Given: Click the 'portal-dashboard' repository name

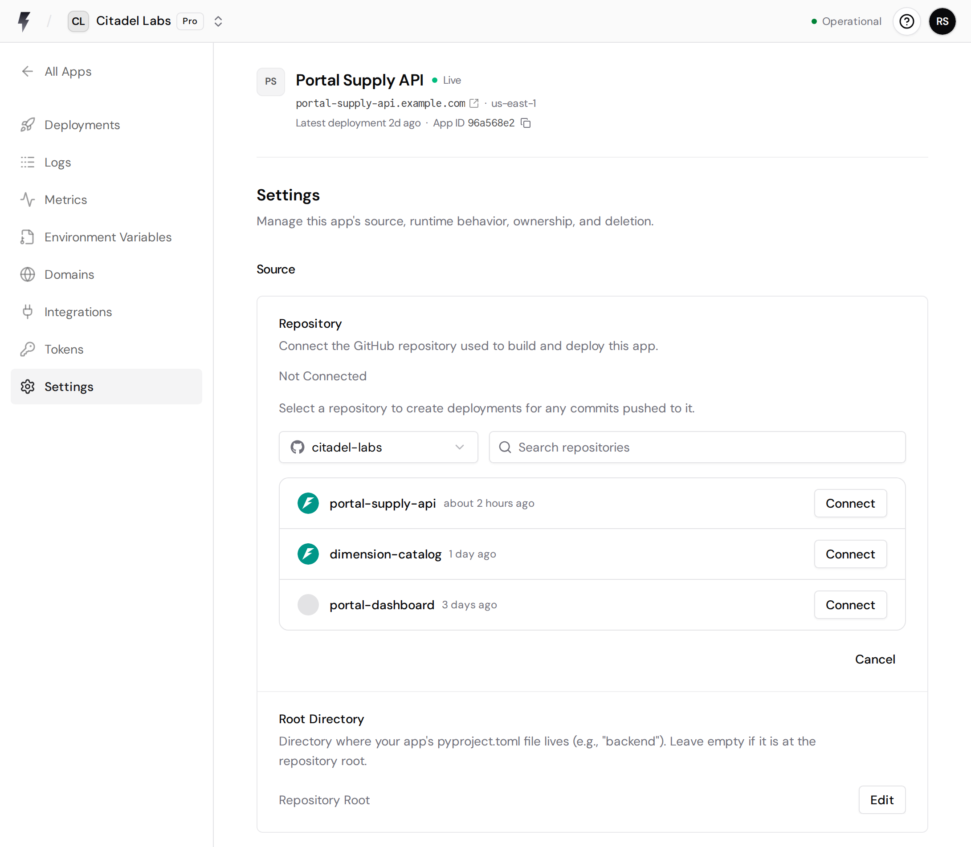Looking at the screenshot, I should [382, 605].
